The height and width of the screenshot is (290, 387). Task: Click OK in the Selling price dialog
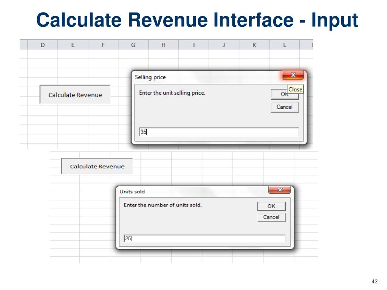pyautogui.click(x=285, y=94)
